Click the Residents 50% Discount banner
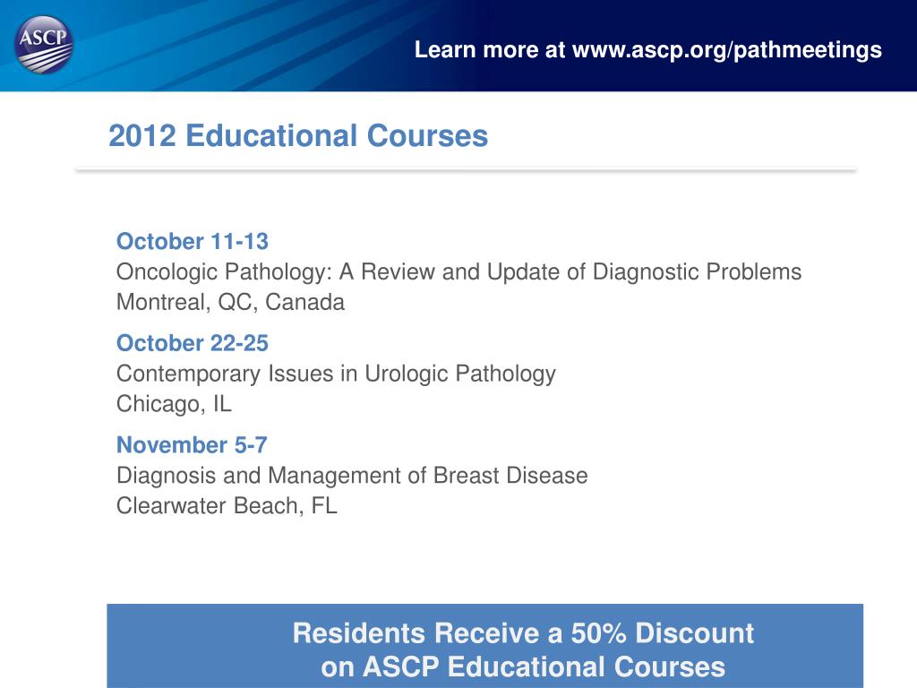 [x=484, y=646]
